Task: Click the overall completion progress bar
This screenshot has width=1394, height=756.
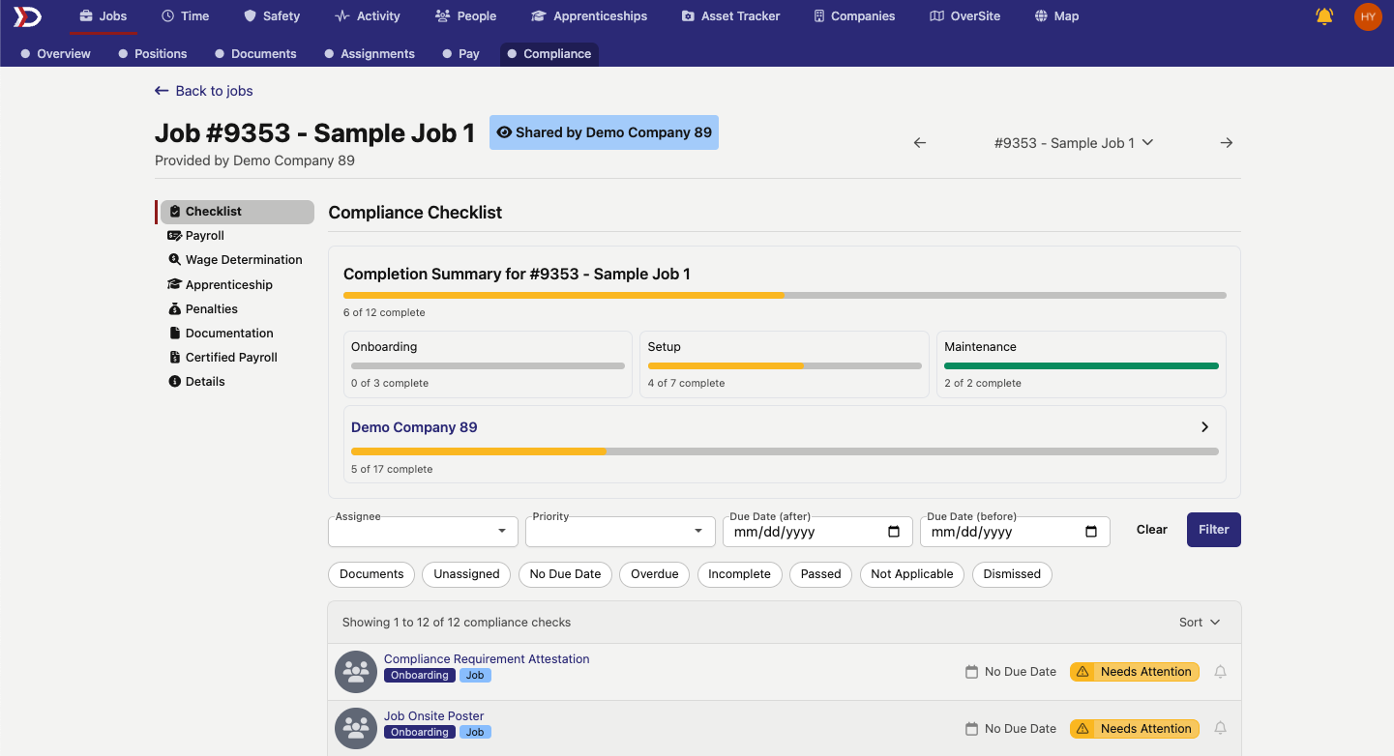Action: tap(784, 295)
